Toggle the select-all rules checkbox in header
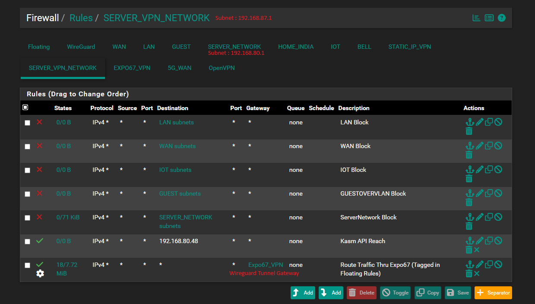 click(25, 107)
